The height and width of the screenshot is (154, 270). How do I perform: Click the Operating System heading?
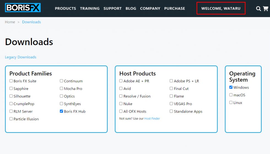click(x=242, y=77)
